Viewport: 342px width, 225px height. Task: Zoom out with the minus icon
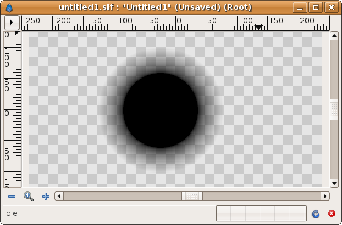point(12,196)
